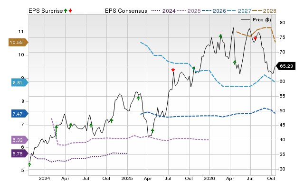Select the 2028 EPS Consensus legend entry
Screen dimensions: 304x181
pos(264,11)
